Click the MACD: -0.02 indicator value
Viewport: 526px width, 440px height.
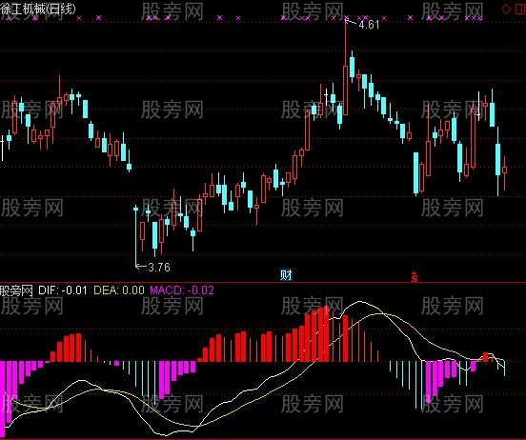pos(181,290)
